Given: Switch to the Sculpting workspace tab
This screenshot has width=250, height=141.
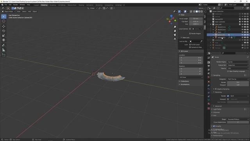Looking at the screenshot, I should pos(53,5).
